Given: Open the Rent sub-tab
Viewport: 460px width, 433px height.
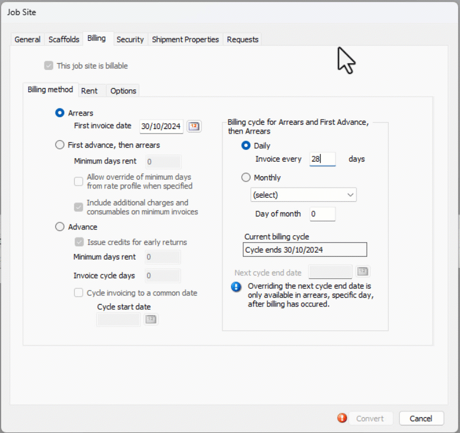Looking at the screenshot, I should pos(89,90).
